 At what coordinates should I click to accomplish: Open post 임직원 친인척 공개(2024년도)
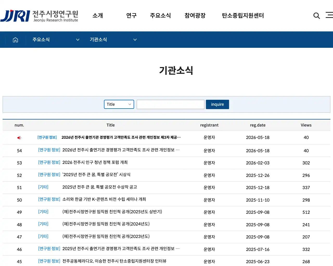106,224
